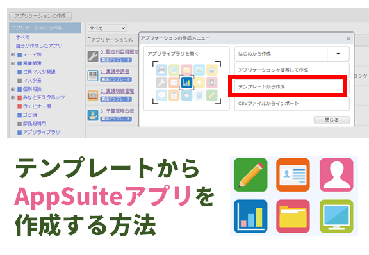Click the アプリケーションラベル panel header

tap(45, 28)
